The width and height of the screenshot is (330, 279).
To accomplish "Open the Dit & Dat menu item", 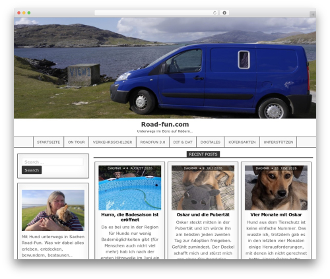I will (183, 142).
